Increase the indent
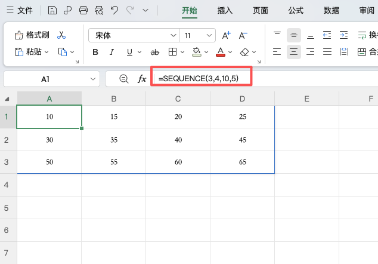 tap(344, 35)
